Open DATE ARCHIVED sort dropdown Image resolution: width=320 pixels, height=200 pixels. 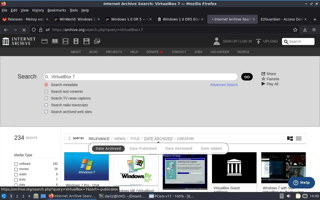158,139
